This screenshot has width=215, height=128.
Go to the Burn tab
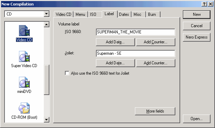click(152, 14)
